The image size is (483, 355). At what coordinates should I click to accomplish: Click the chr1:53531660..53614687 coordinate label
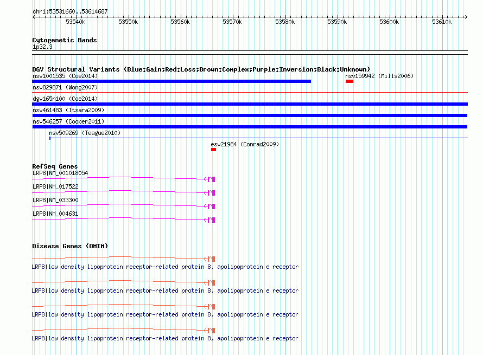[70, 12]
